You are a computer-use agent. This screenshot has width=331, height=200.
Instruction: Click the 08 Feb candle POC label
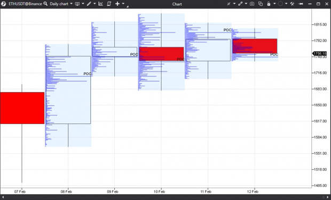88,74
